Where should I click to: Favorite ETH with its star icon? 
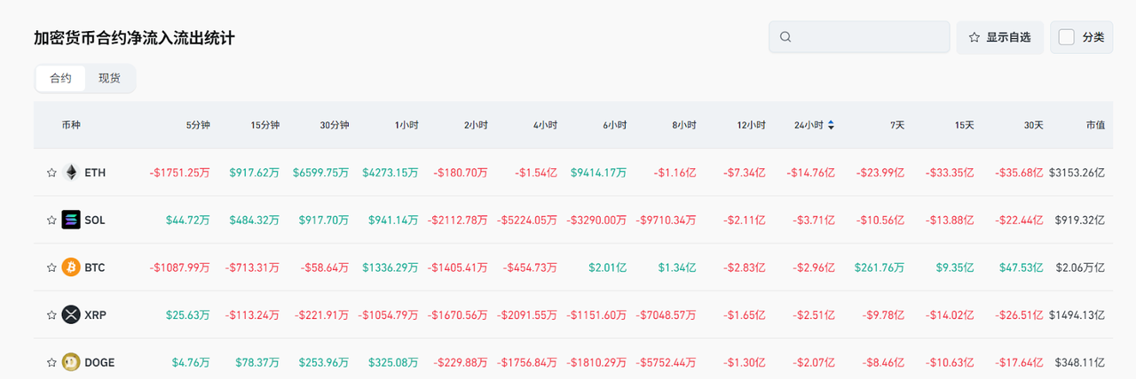click(x=51, y=173)
